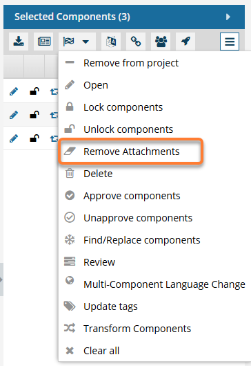Collapse the Selected Components panel arrow
The image size is (251, 366).
tap(228, 17)
